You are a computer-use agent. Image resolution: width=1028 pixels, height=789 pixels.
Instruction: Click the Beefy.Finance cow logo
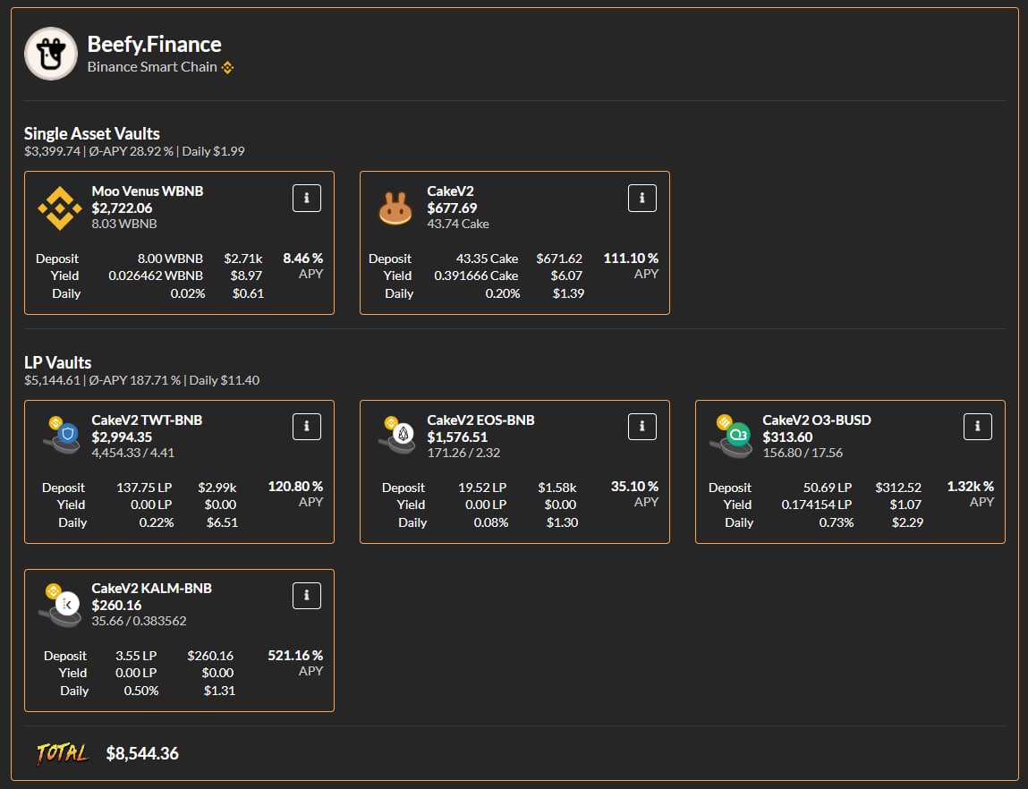[x=51, y=54]
